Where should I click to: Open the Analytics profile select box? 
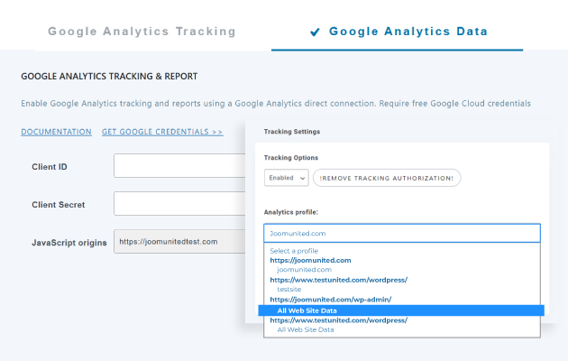pyautogui.click(x=401, y=233)
